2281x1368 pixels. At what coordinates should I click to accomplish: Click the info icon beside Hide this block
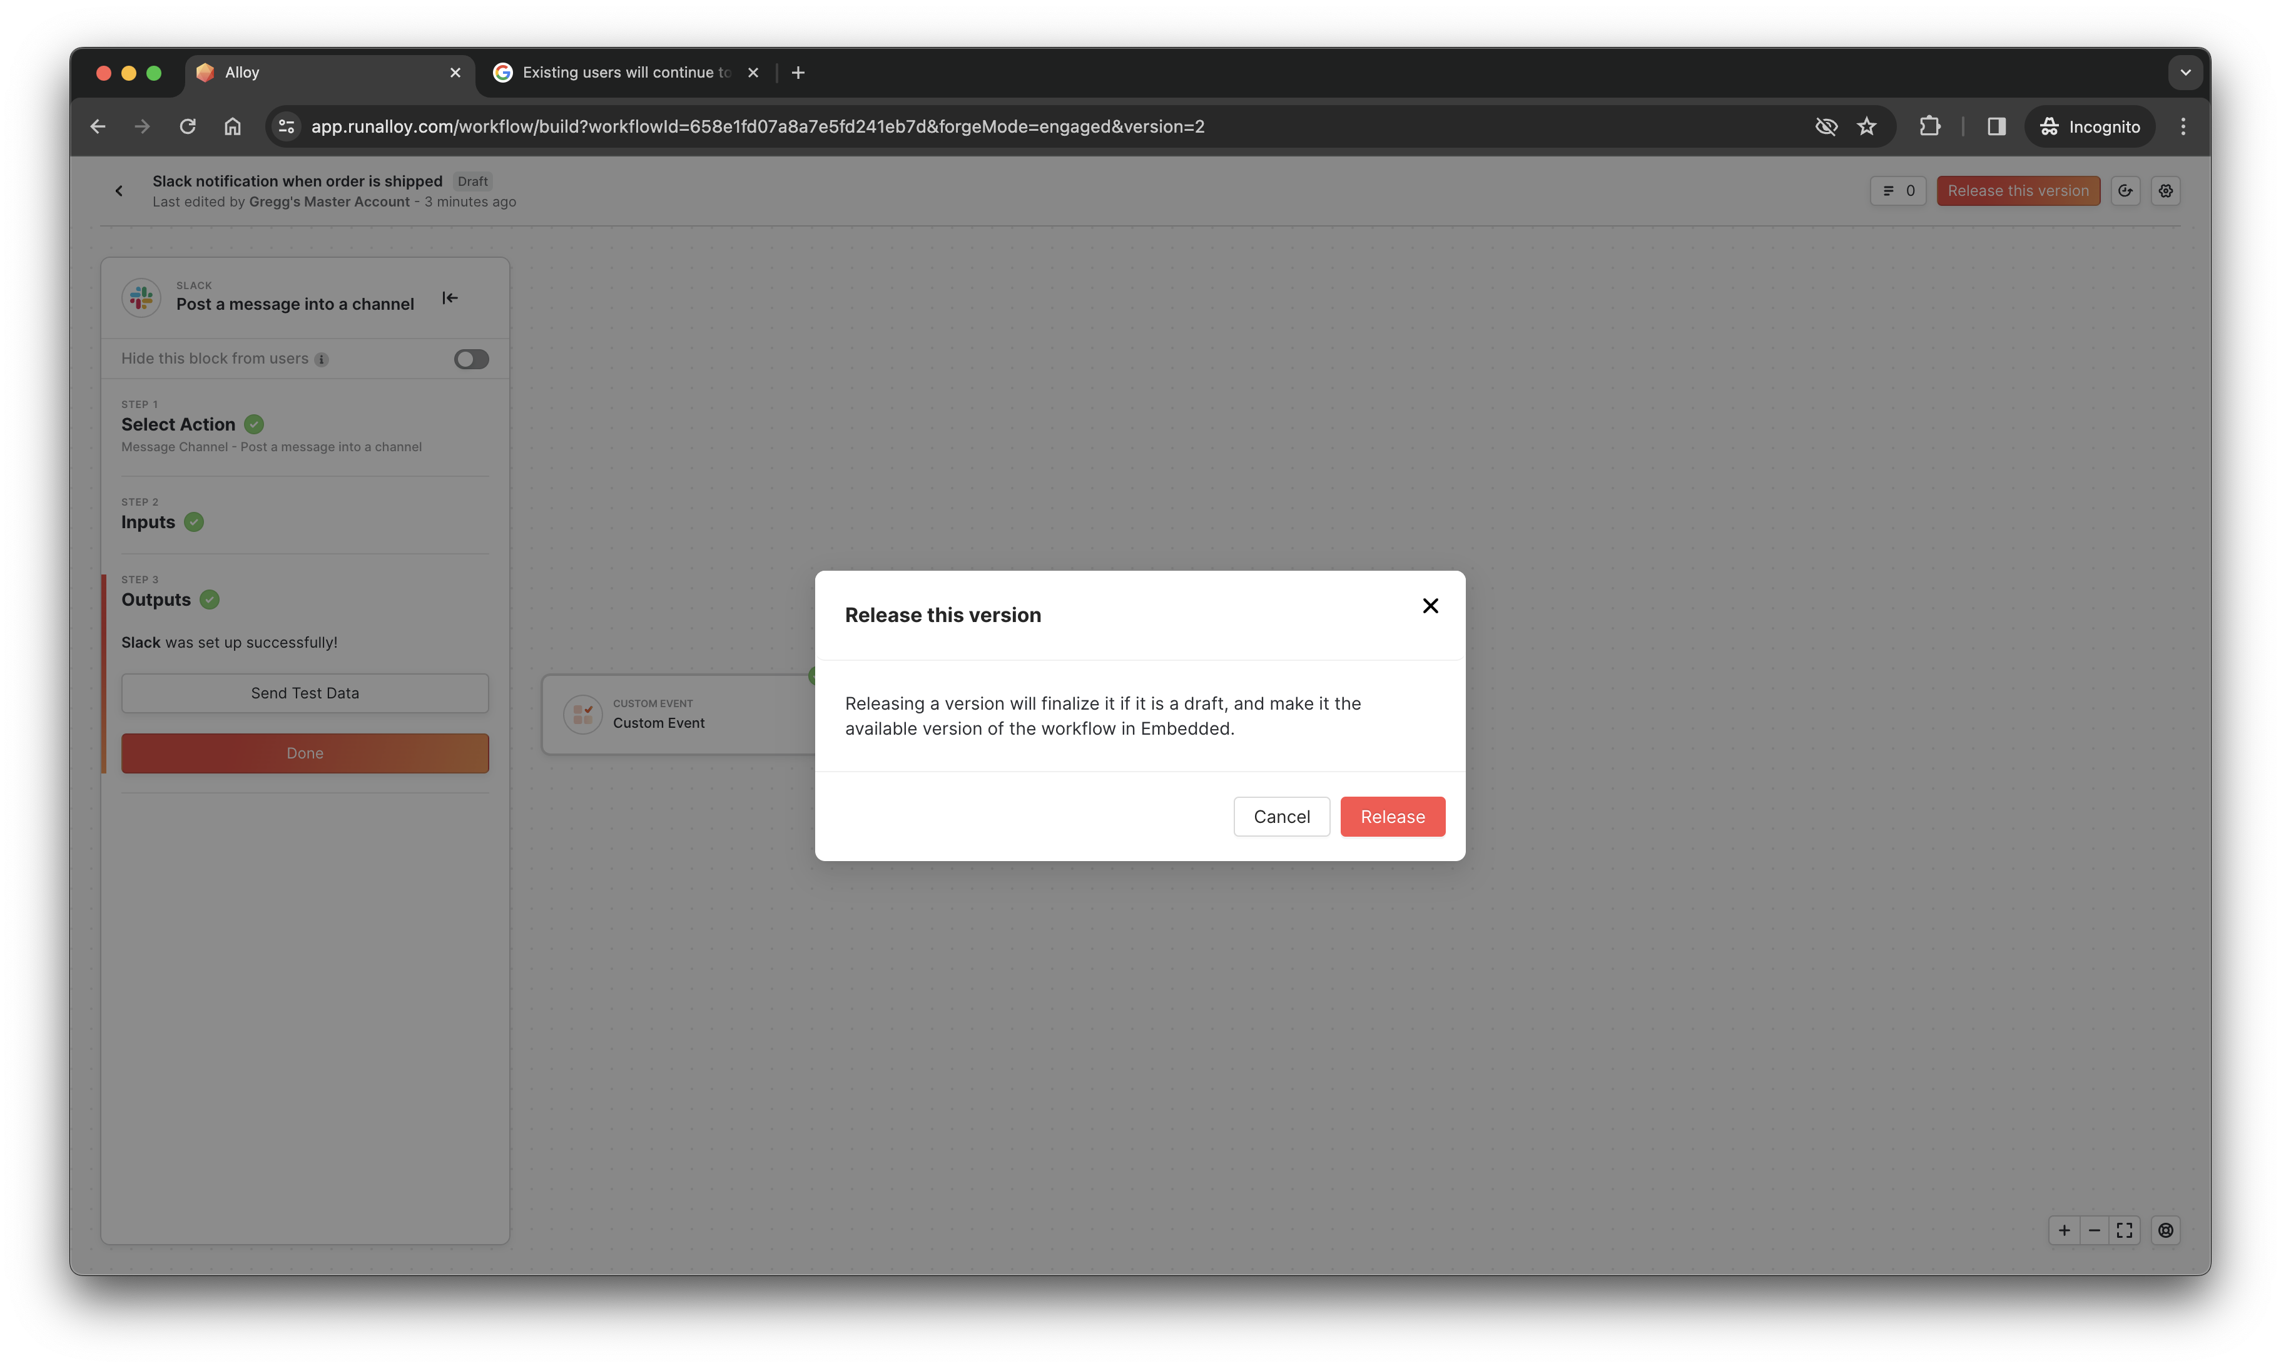(x=322, y=359)
